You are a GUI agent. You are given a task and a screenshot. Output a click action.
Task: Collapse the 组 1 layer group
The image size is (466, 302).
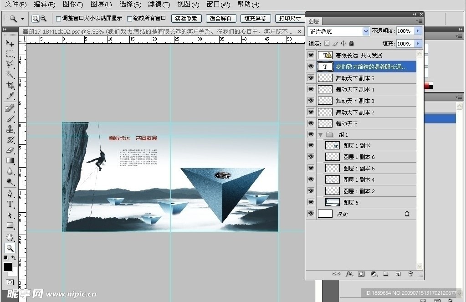(320, 135)
